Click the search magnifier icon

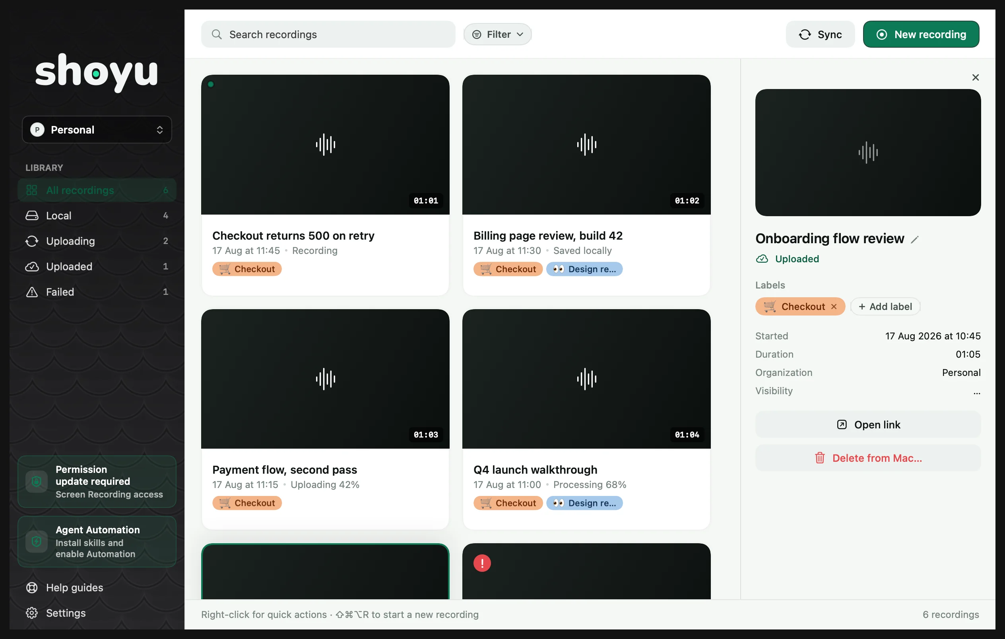[x=217, y=34]
